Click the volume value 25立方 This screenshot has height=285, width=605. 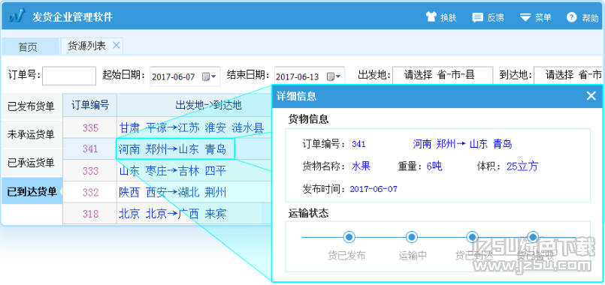pyautogui.click(x=522, y=166)
